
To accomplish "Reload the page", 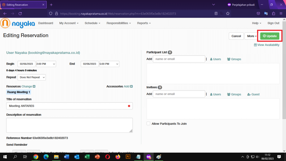I will coord(20,13).
